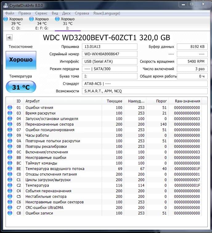This screenshot has width=212, height=233.
Task: Open the Файл menu
Action: (10, 13)
